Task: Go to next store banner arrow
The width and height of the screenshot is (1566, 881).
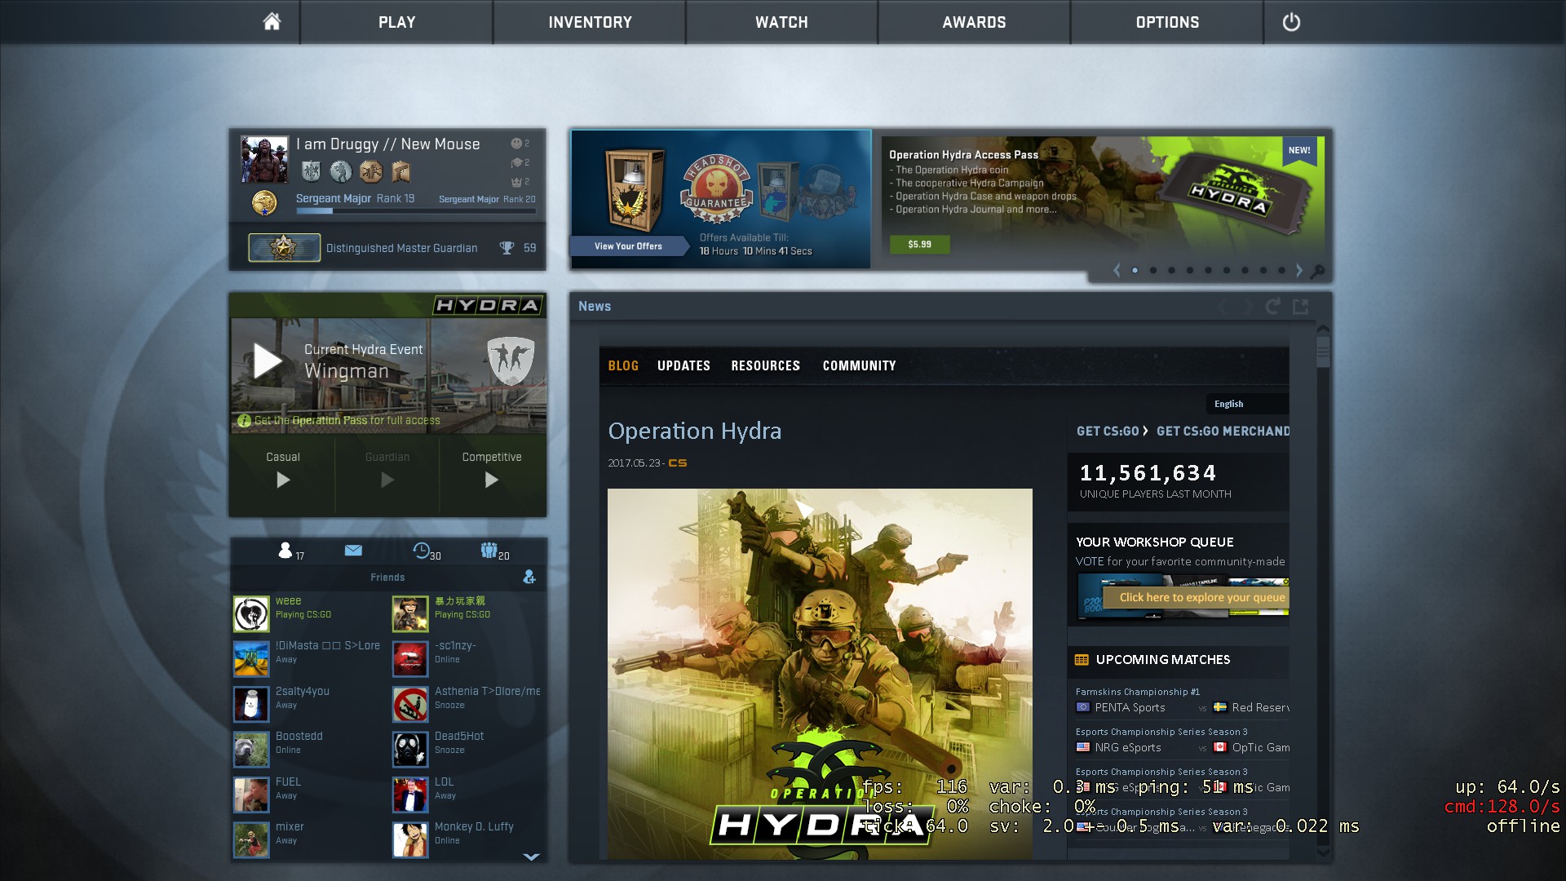Action: point(1299,271)
